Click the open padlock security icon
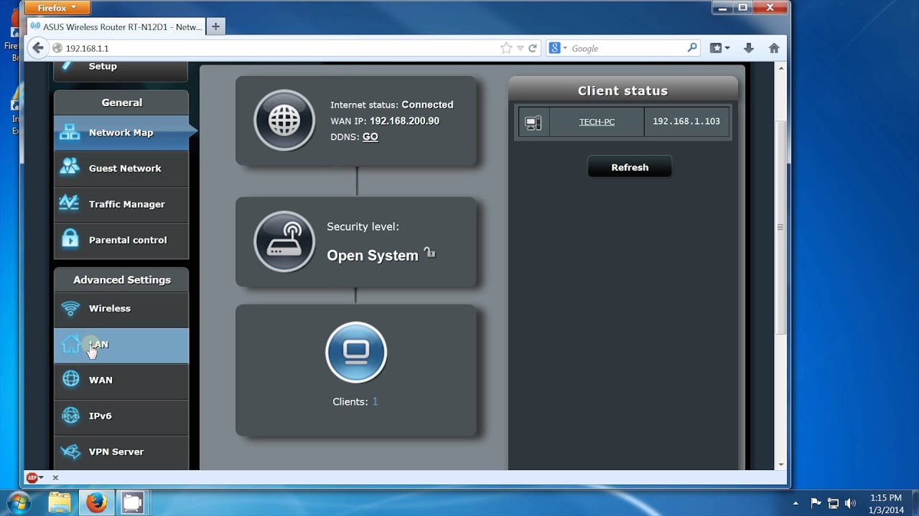This screenshot has height=516, width=919. pos(429,252)
